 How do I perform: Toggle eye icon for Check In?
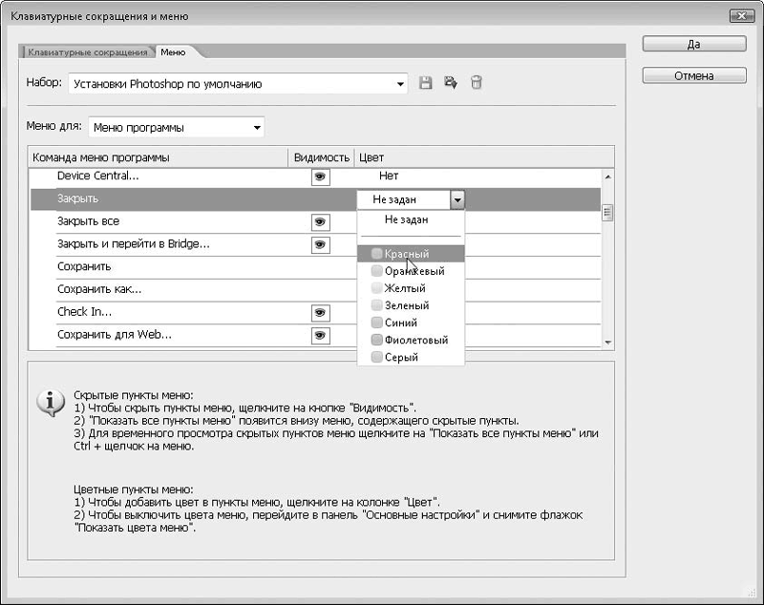pyautogui.click(x=320, y=312)
